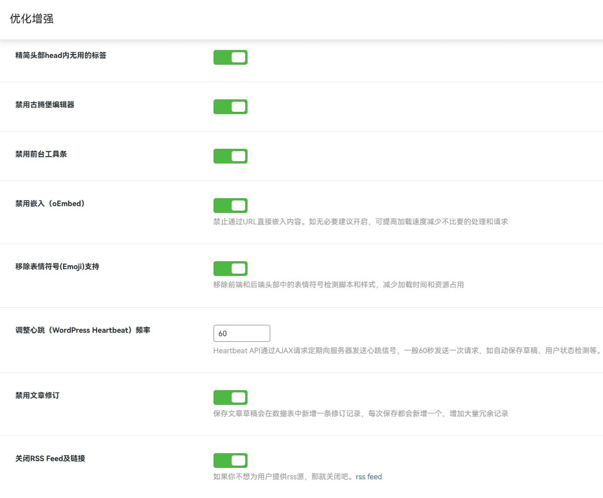Screen dimensions: 603x498
Task: Click the 禁用前台工具条 label
Action: (41, 154)
